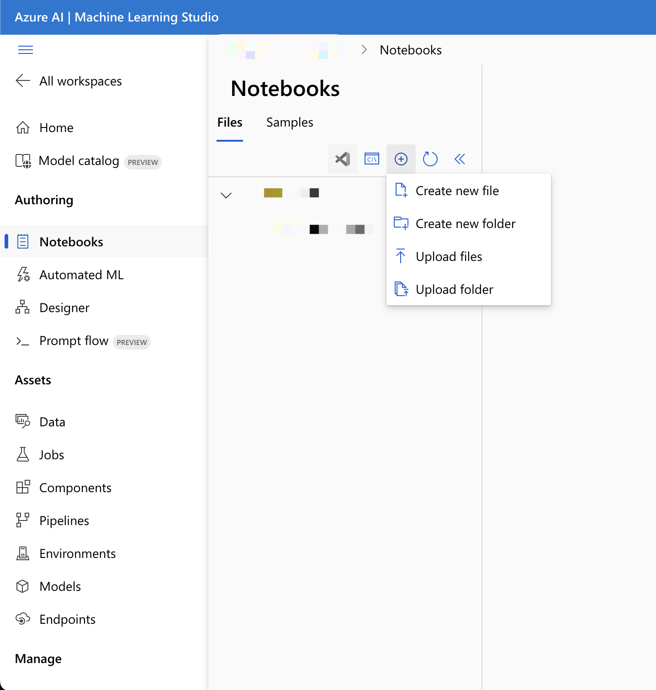This screenshot has height=690, width=656.
Task: Click the Home house icon
Action: [x=23, y=127]
